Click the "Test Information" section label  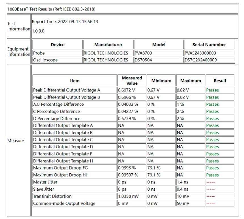[19, 26]
